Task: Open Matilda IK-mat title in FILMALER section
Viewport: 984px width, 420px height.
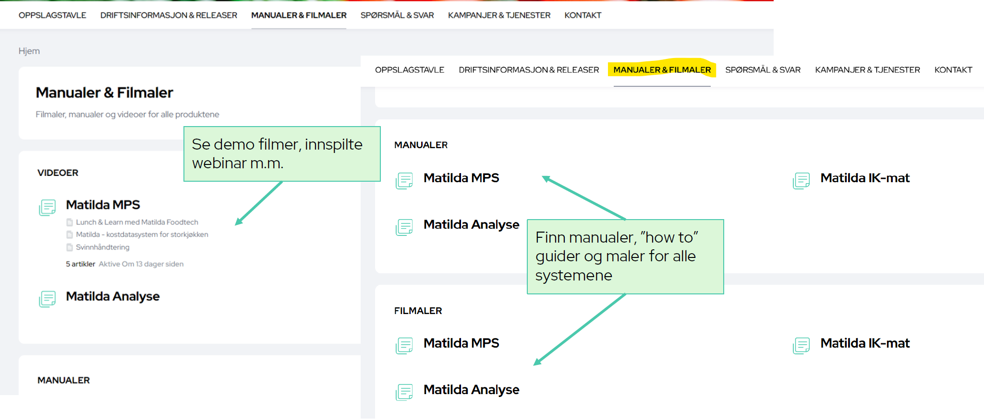Action: click(x=865, y=343)
